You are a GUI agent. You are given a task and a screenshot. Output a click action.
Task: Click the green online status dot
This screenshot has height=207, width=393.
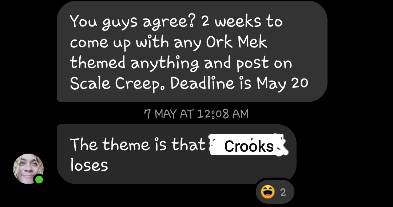click(39, 179)
